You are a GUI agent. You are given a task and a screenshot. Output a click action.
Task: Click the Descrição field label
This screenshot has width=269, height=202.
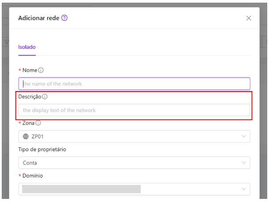point(30,97)
